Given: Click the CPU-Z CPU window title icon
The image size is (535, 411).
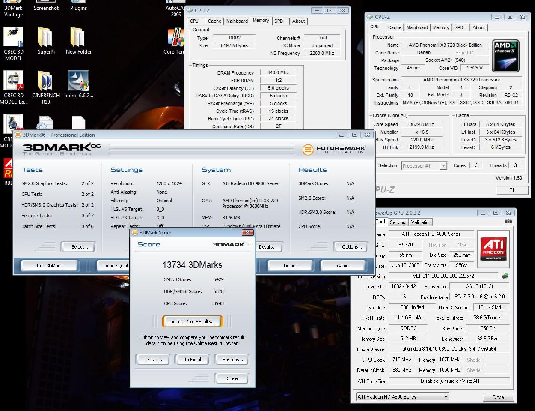Looking at the screenshot, I should point(370,17).
